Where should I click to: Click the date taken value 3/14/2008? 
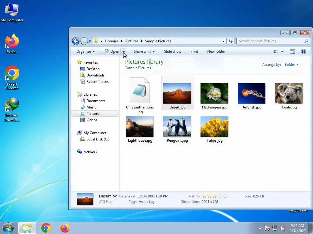click(x=153, y=196)
